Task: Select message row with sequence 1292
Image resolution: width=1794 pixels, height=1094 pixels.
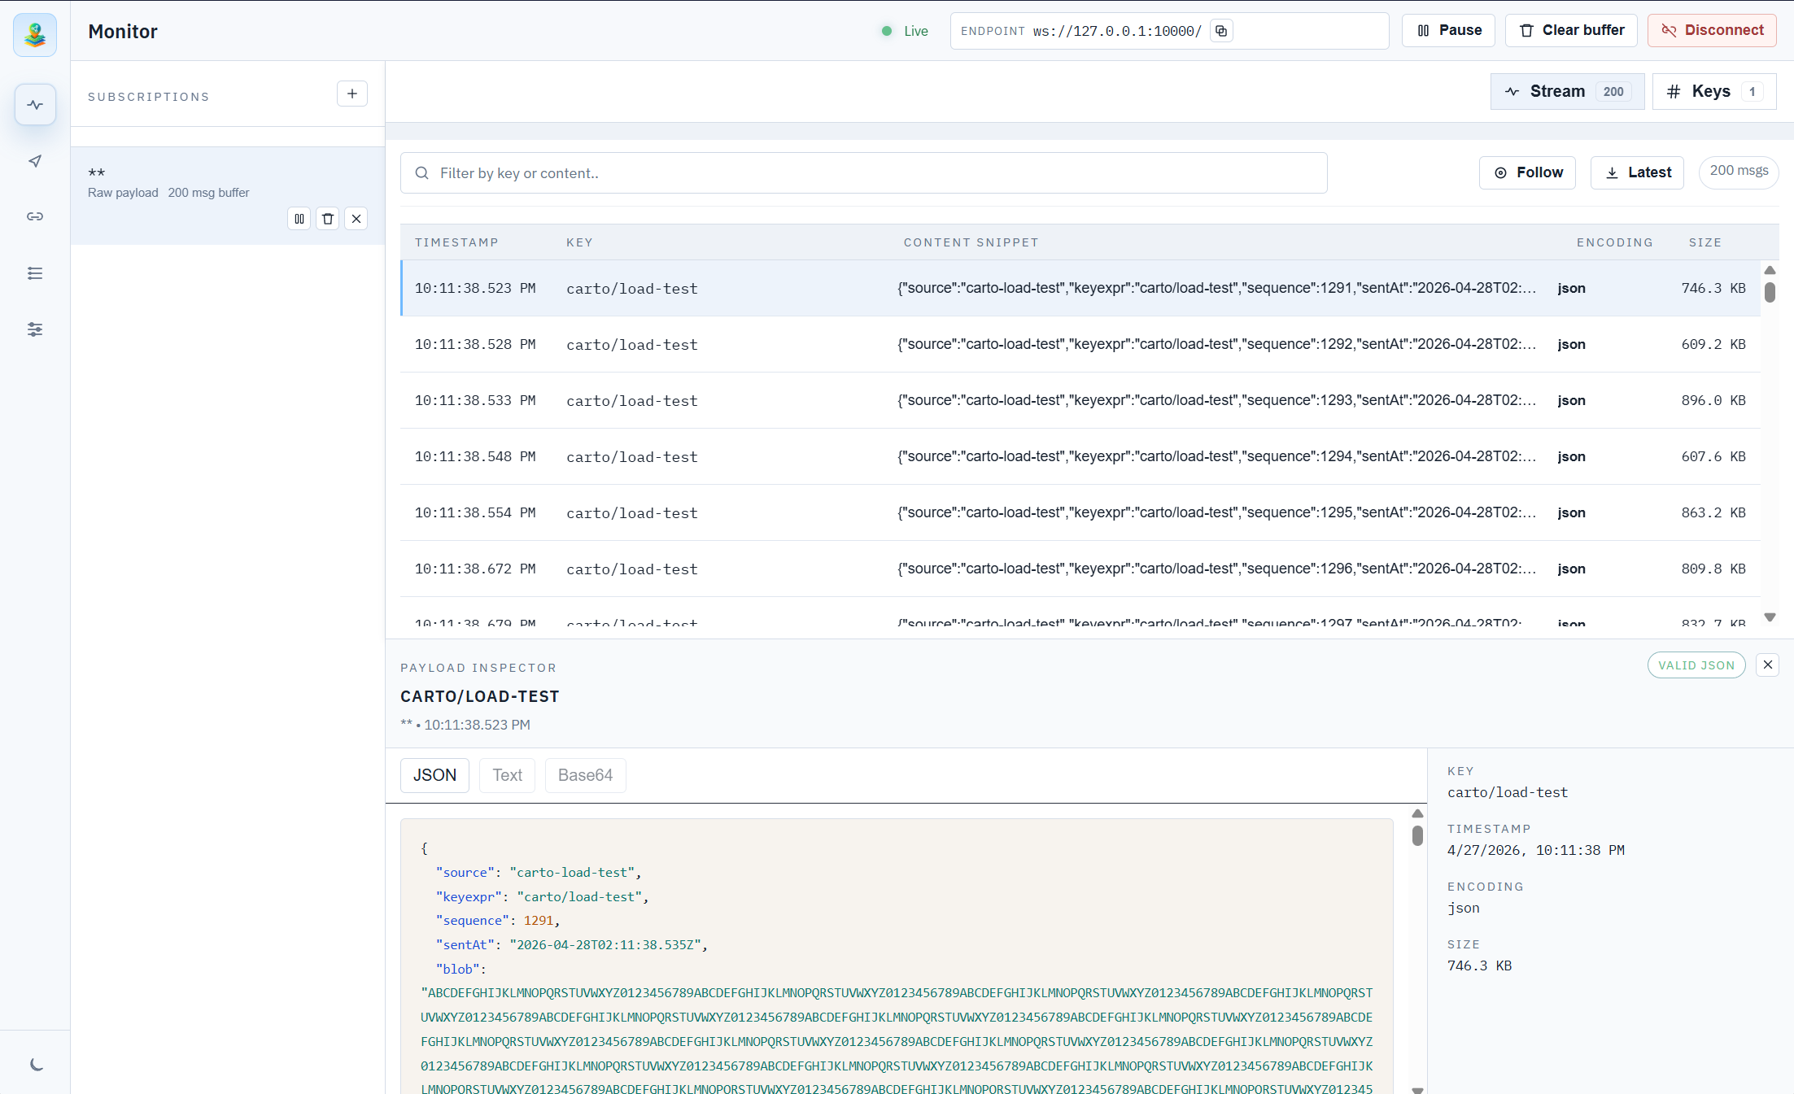Action: click(1080, 344)
